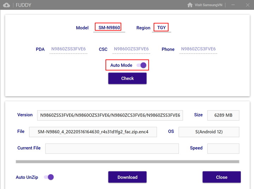The height and width of the screenshot is (189, 254).
Task: Click the OS box showing S(Android 12)
Action: pyautogui.click(x=209, y=132)
